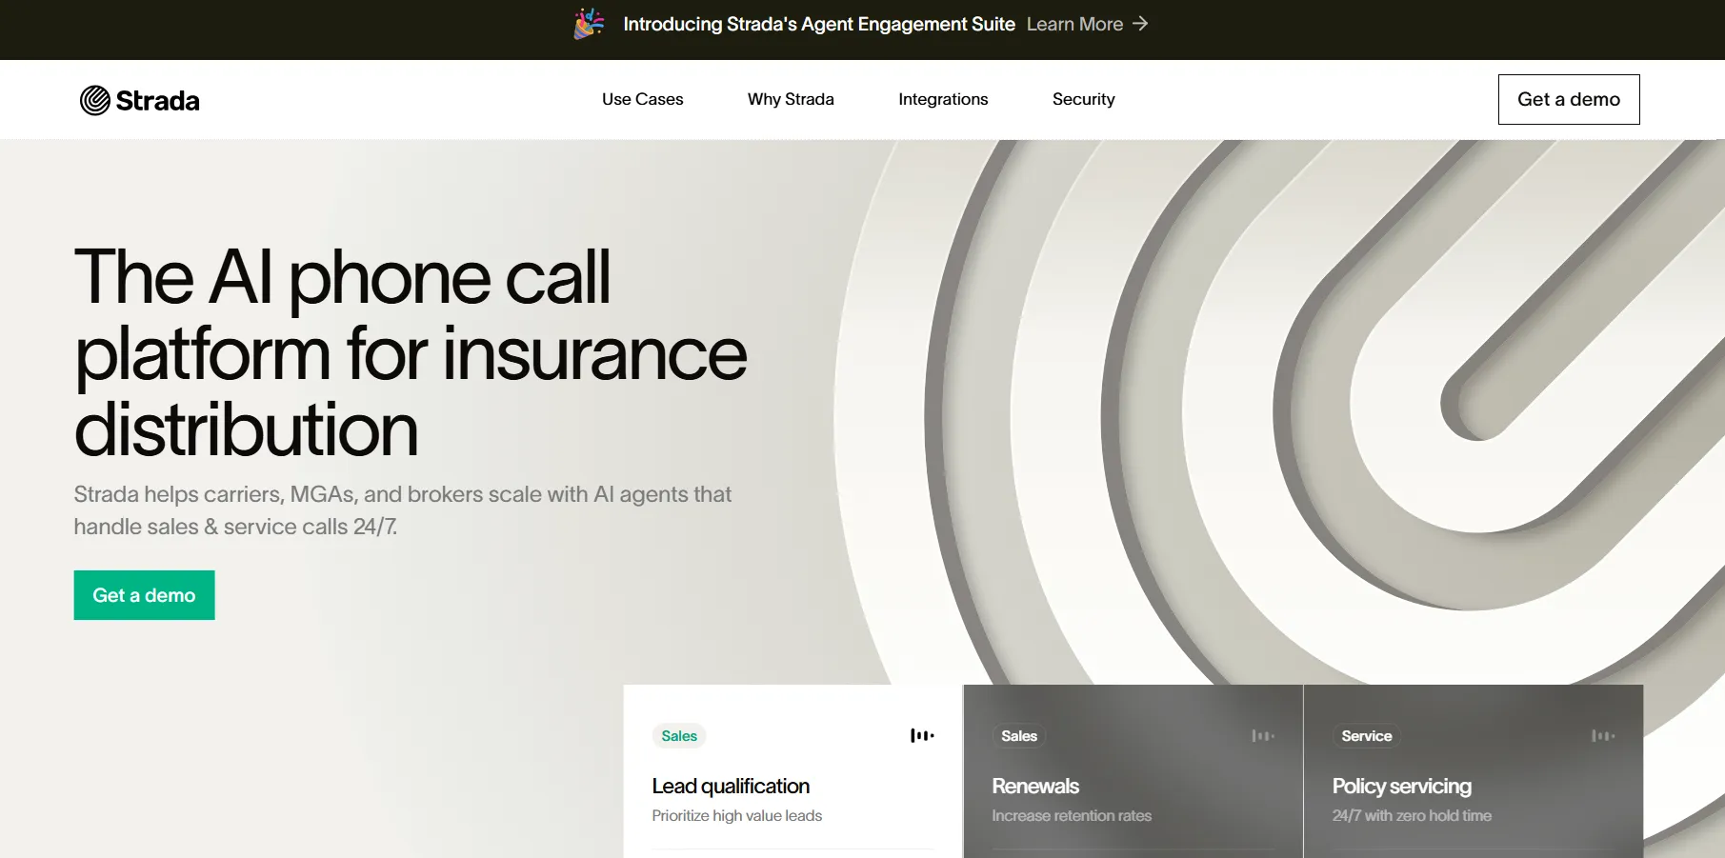
Task: Click the Sales tag on Renewals card
Action: pyautogui.click(x=1019, y=735)
